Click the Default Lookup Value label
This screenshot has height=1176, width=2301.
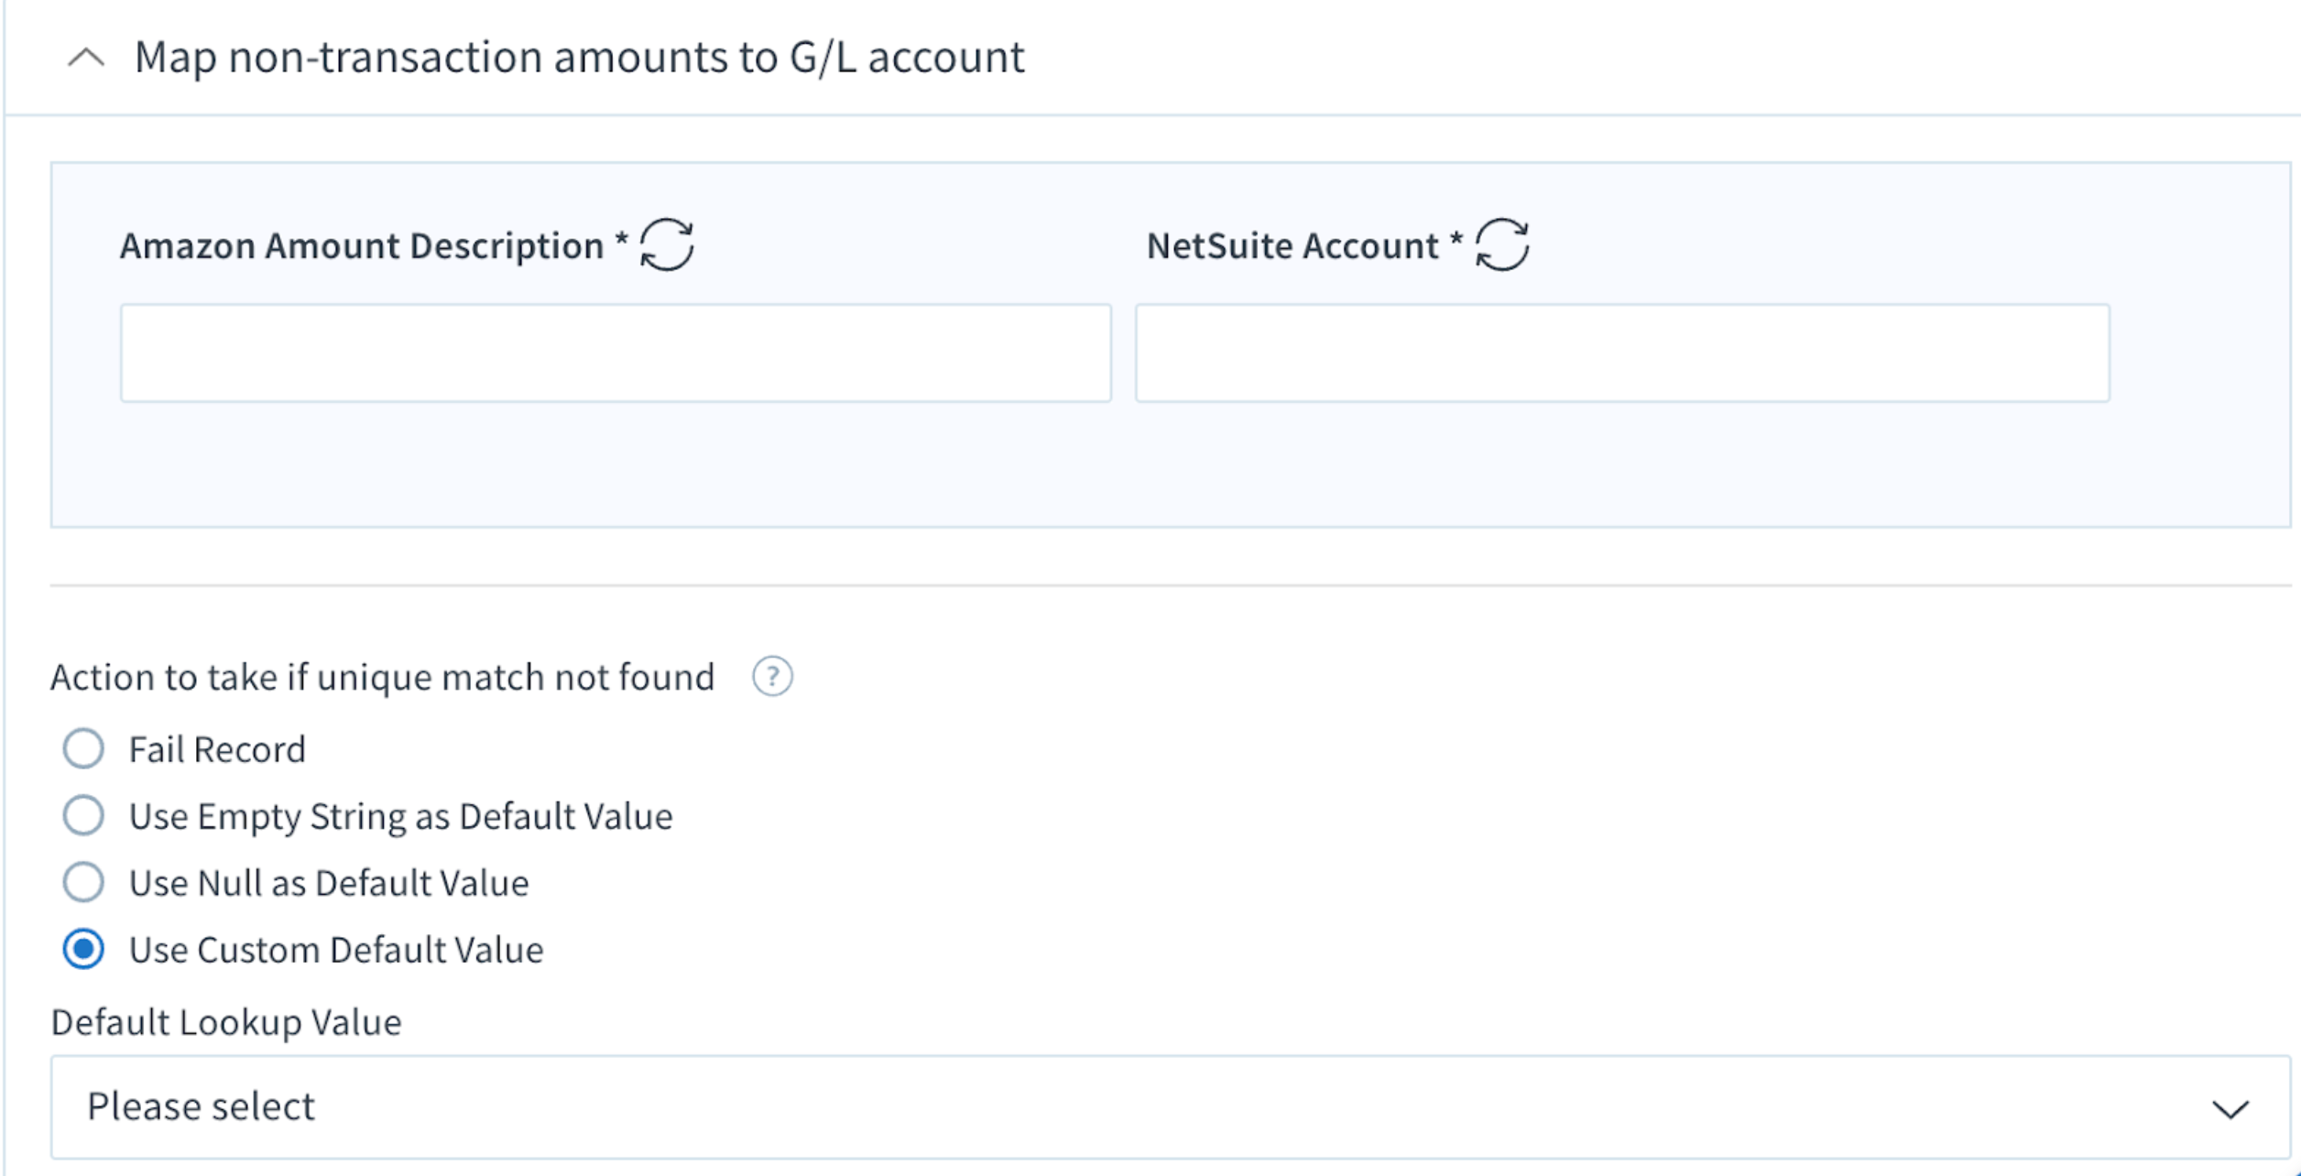pyautogui.click(x=226, y=1022)
